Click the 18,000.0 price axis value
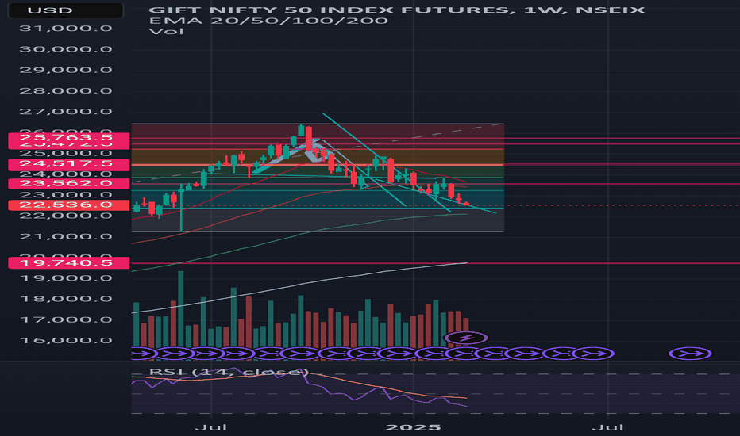 pyautogui.click(x=66, y=299)
